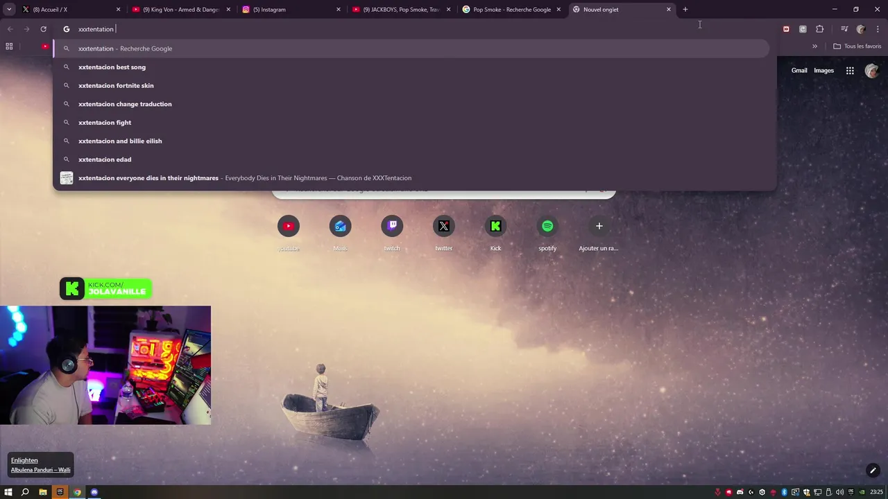The height and width of the screenshot is (499, 888).
Task: Click the webcam overlay video
Action: tap(105, 365)
